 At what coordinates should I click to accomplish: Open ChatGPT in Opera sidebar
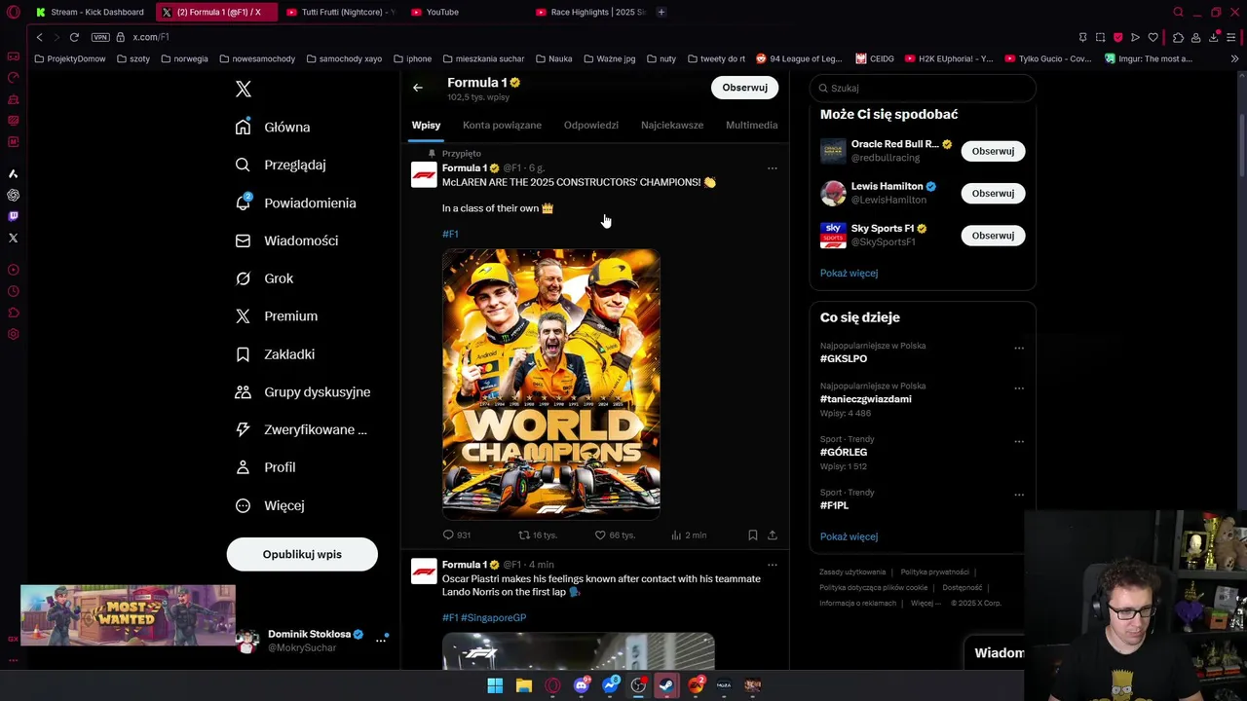pyautogui.click(x=13, y=195)
